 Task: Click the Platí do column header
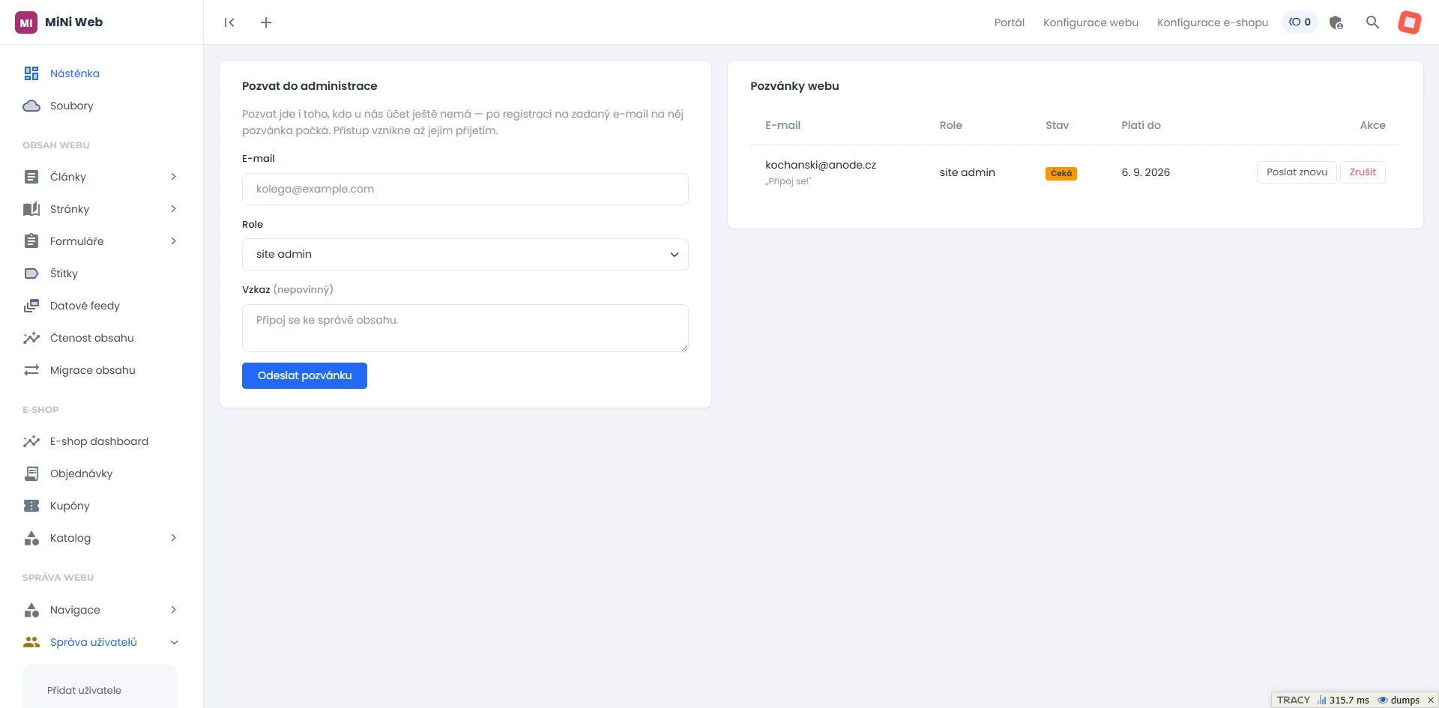coord(1141,125)
